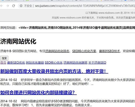This screenshot has height=107, width=135.
Task: Click the 搜索 button
Action: (4, 58)
